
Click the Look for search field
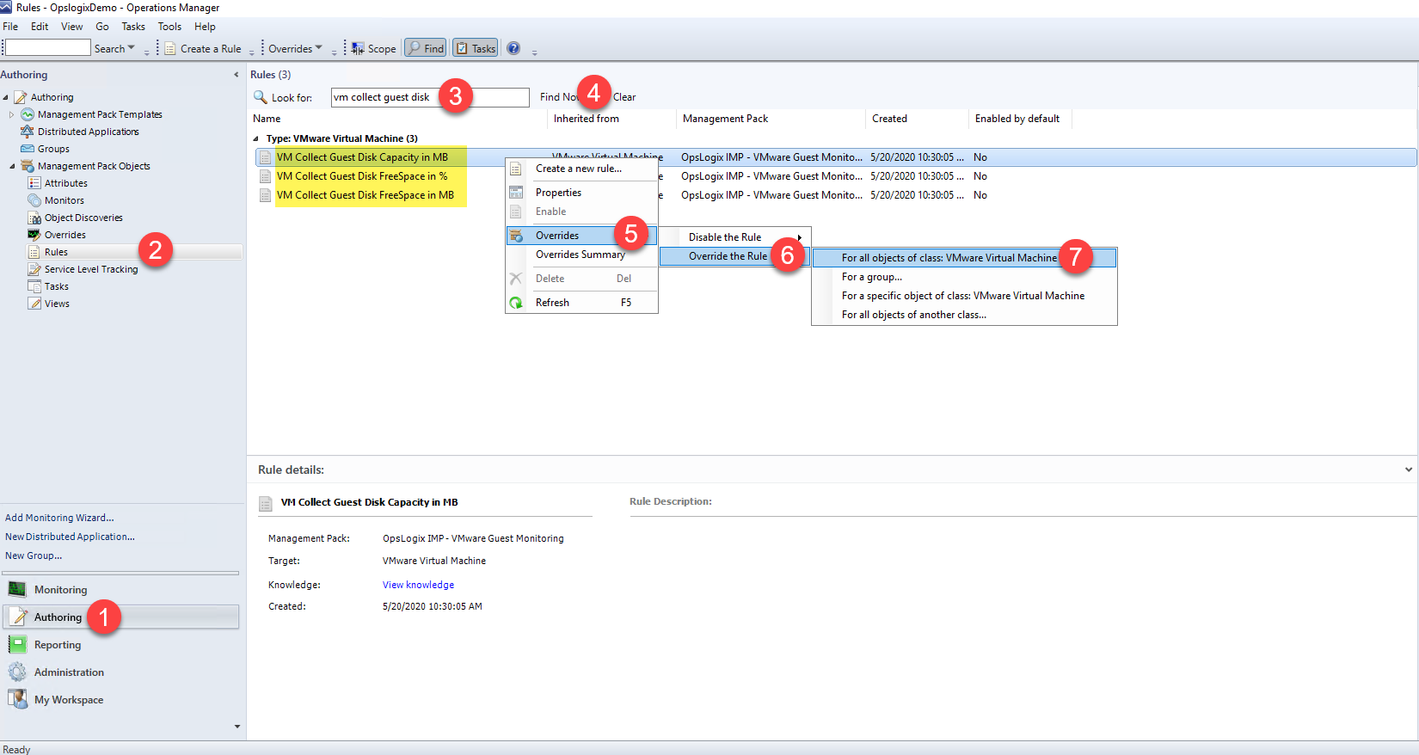pyautogui.click(x=430, y=97)
